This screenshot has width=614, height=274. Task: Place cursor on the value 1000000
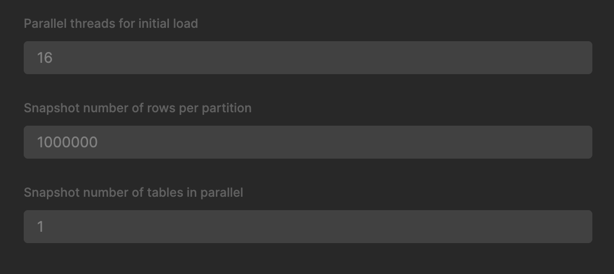click(67, 142)
